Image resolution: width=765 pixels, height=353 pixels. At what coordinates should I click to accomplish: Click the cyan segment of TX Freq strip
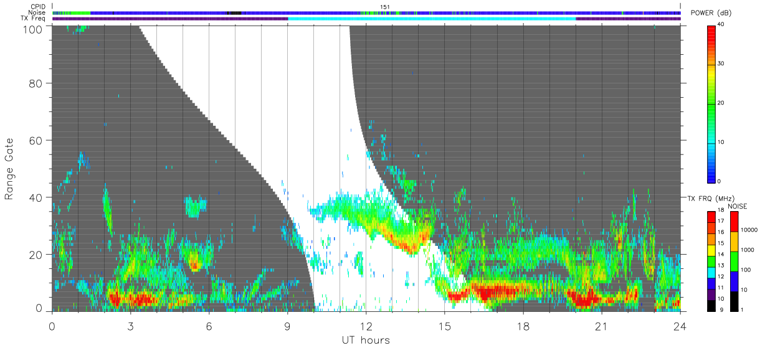pyautogui.click(x=432, y=19)
